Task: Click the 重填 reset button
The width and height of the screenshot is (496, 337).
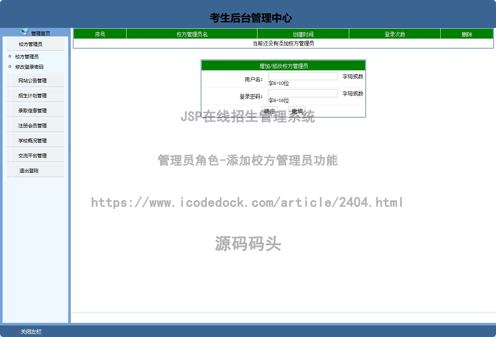Action: (297, 111)
